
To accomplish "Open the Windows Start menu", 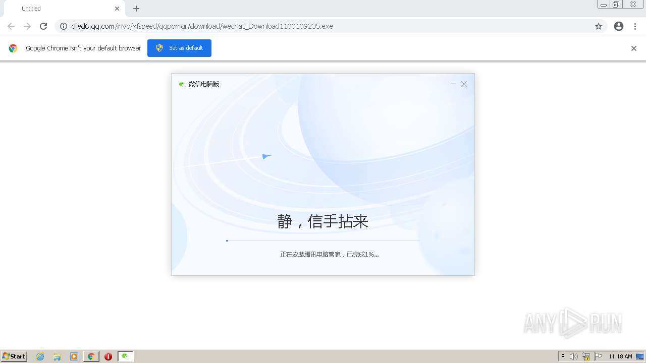I will coord(14,356).
